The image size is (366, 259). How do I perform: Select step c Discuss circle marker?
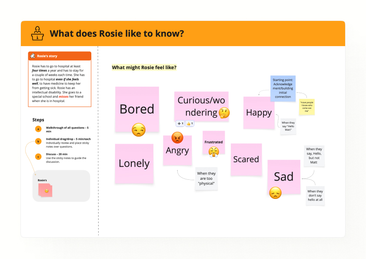pos(38,157)
